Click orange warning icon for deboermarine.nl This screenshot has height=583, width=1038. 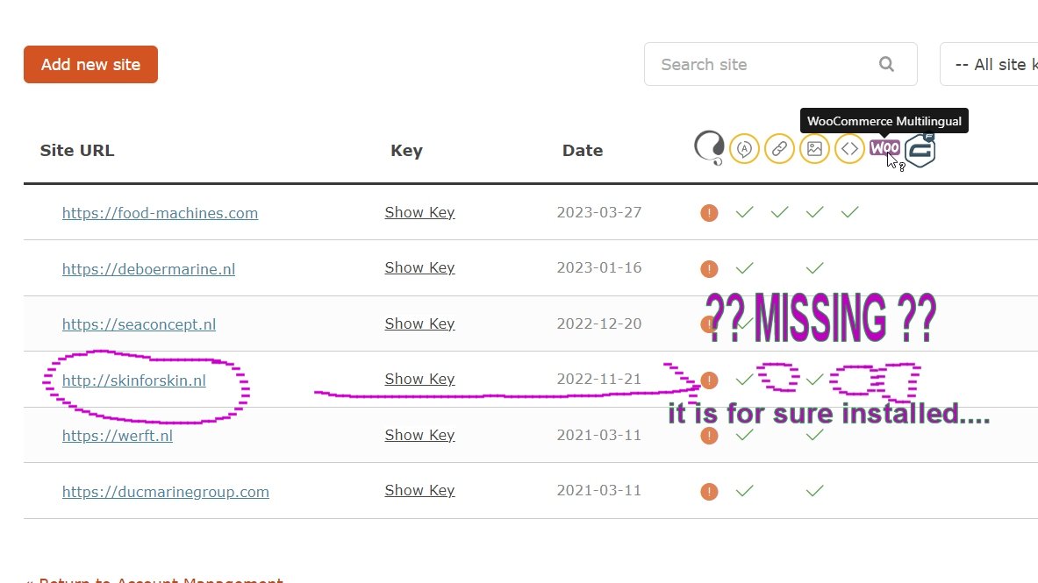709,269
